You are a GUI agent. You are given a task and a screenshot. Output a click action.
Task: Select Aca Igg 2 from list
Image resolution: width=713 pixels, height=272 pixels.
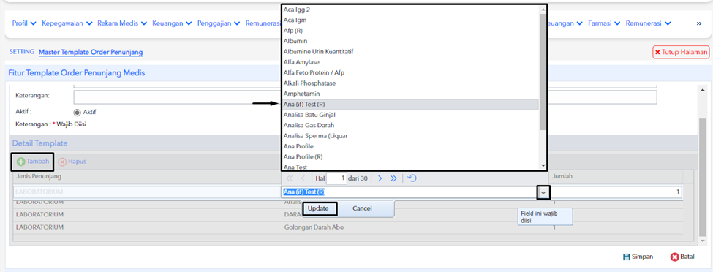[x=410, y=10]
